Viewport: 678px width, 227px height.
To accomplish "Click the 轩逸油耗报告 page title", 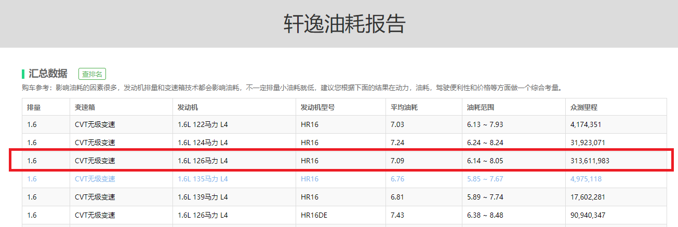I will (x=344, y=24).
